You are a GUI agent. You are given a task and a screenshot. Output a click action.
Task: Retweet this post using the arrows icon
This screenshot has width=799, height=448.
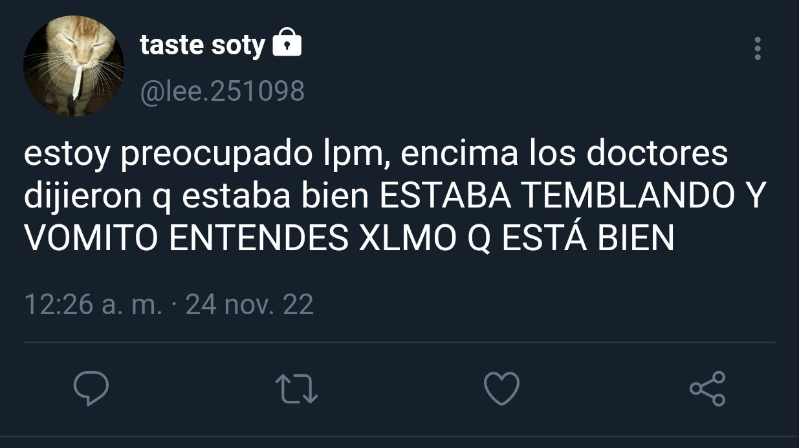[x=296, y=389]
